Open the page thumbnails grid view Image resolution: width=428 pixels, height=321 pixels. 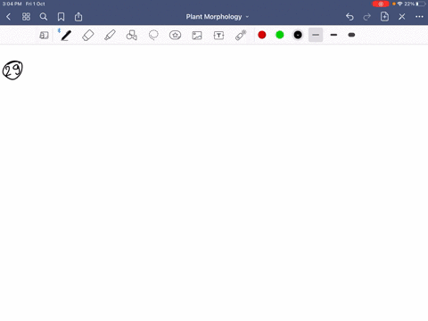(26, 17)
